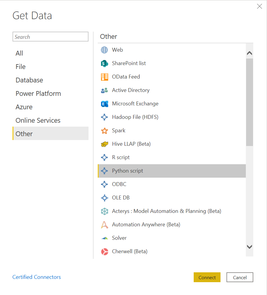
Task: Choose the Active Directory icon
Action: click(104, 90)
